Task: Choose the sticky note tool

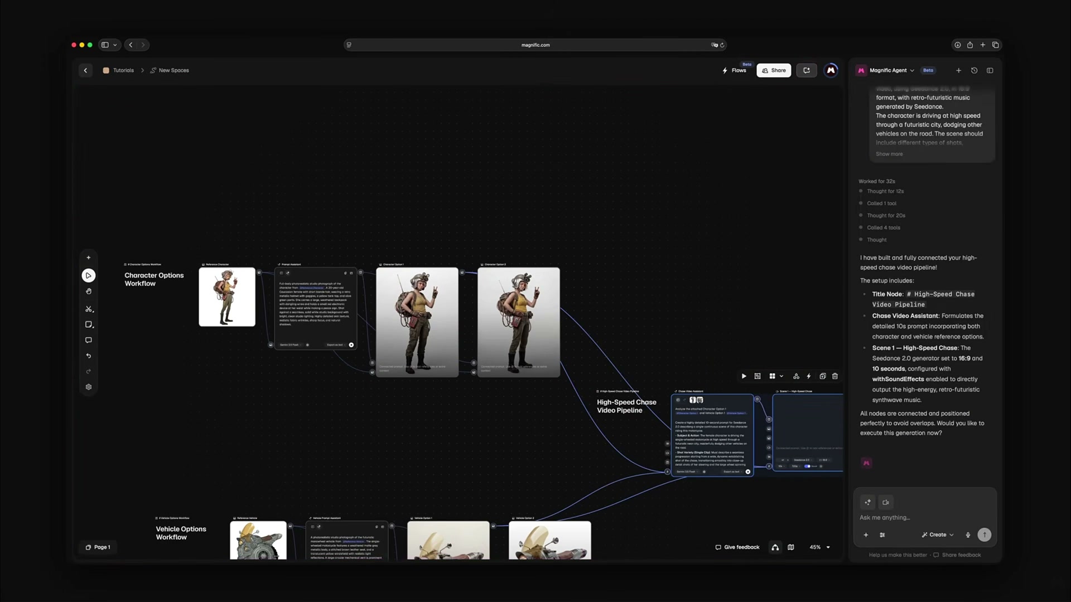Action: click(x=88, y=324)
